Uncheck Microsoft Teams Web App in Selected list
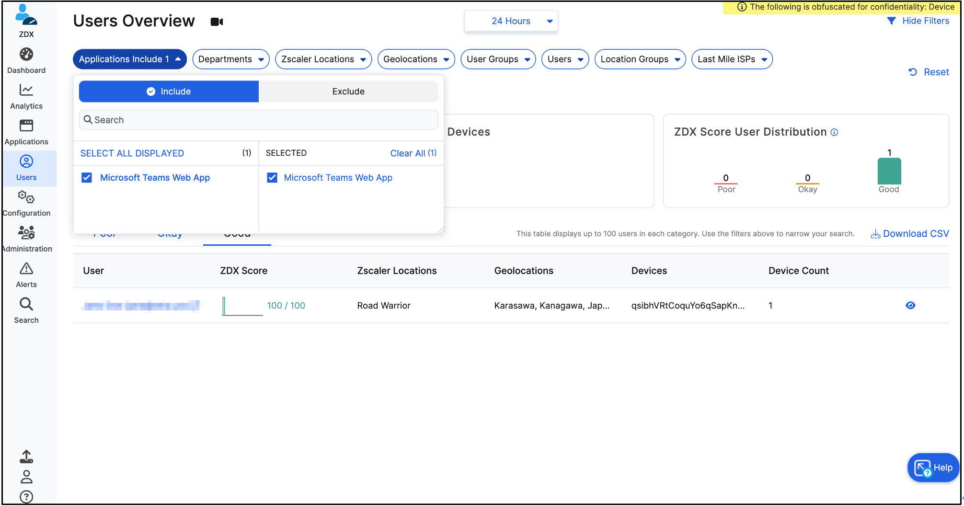Viewport: 964px width, 506px height. pos(272,178)
